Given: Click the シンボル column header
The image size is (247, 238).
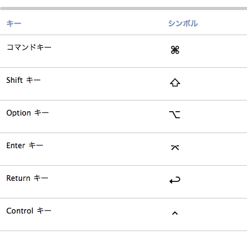Looking at the screenshot, I should click(183, 23).
